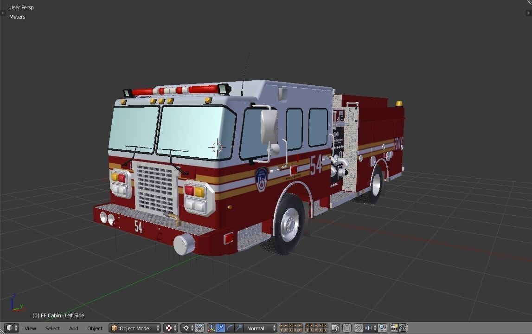This screenshot has height=334, width=532.
Task: Open the pivot point selector
Action: [188, 328]
